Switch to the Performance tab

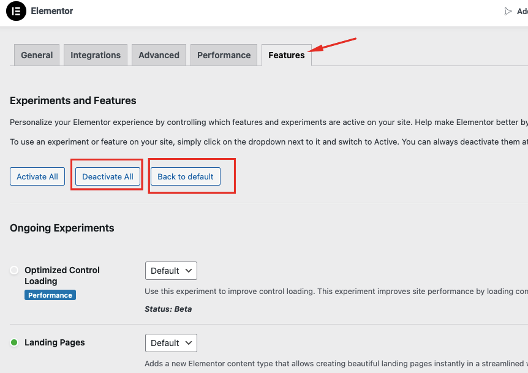pyautogui.click(x=224, y=55)
